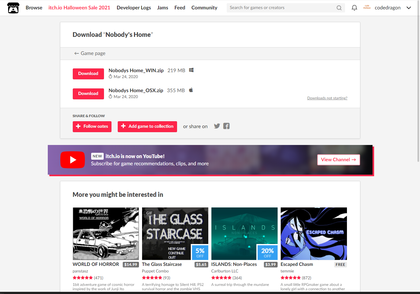The image size is (420, 294).
Task: Click the star rating of Escaped Chasm
Action: [291, 278]
